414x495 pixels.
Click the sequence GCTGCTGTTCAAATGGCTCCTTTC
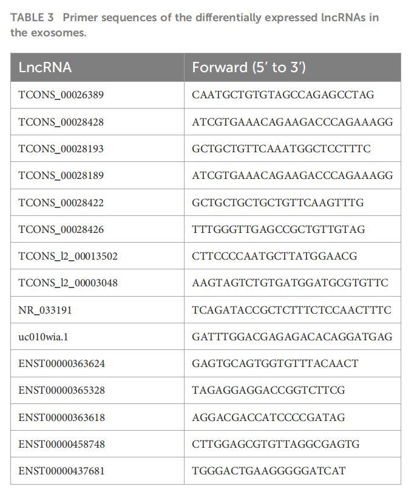pyautogui.click(x=281, y=149)
